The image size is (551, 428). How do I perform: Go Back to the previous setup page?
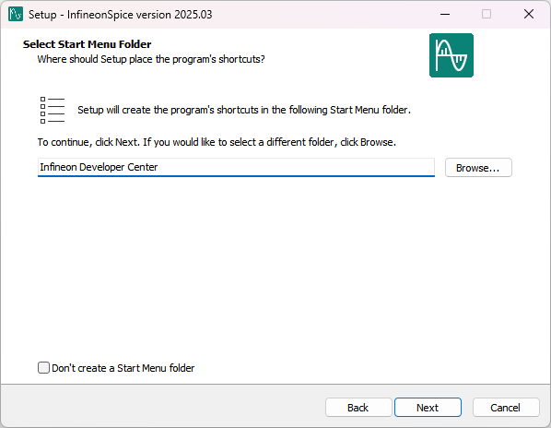[358, 408]
